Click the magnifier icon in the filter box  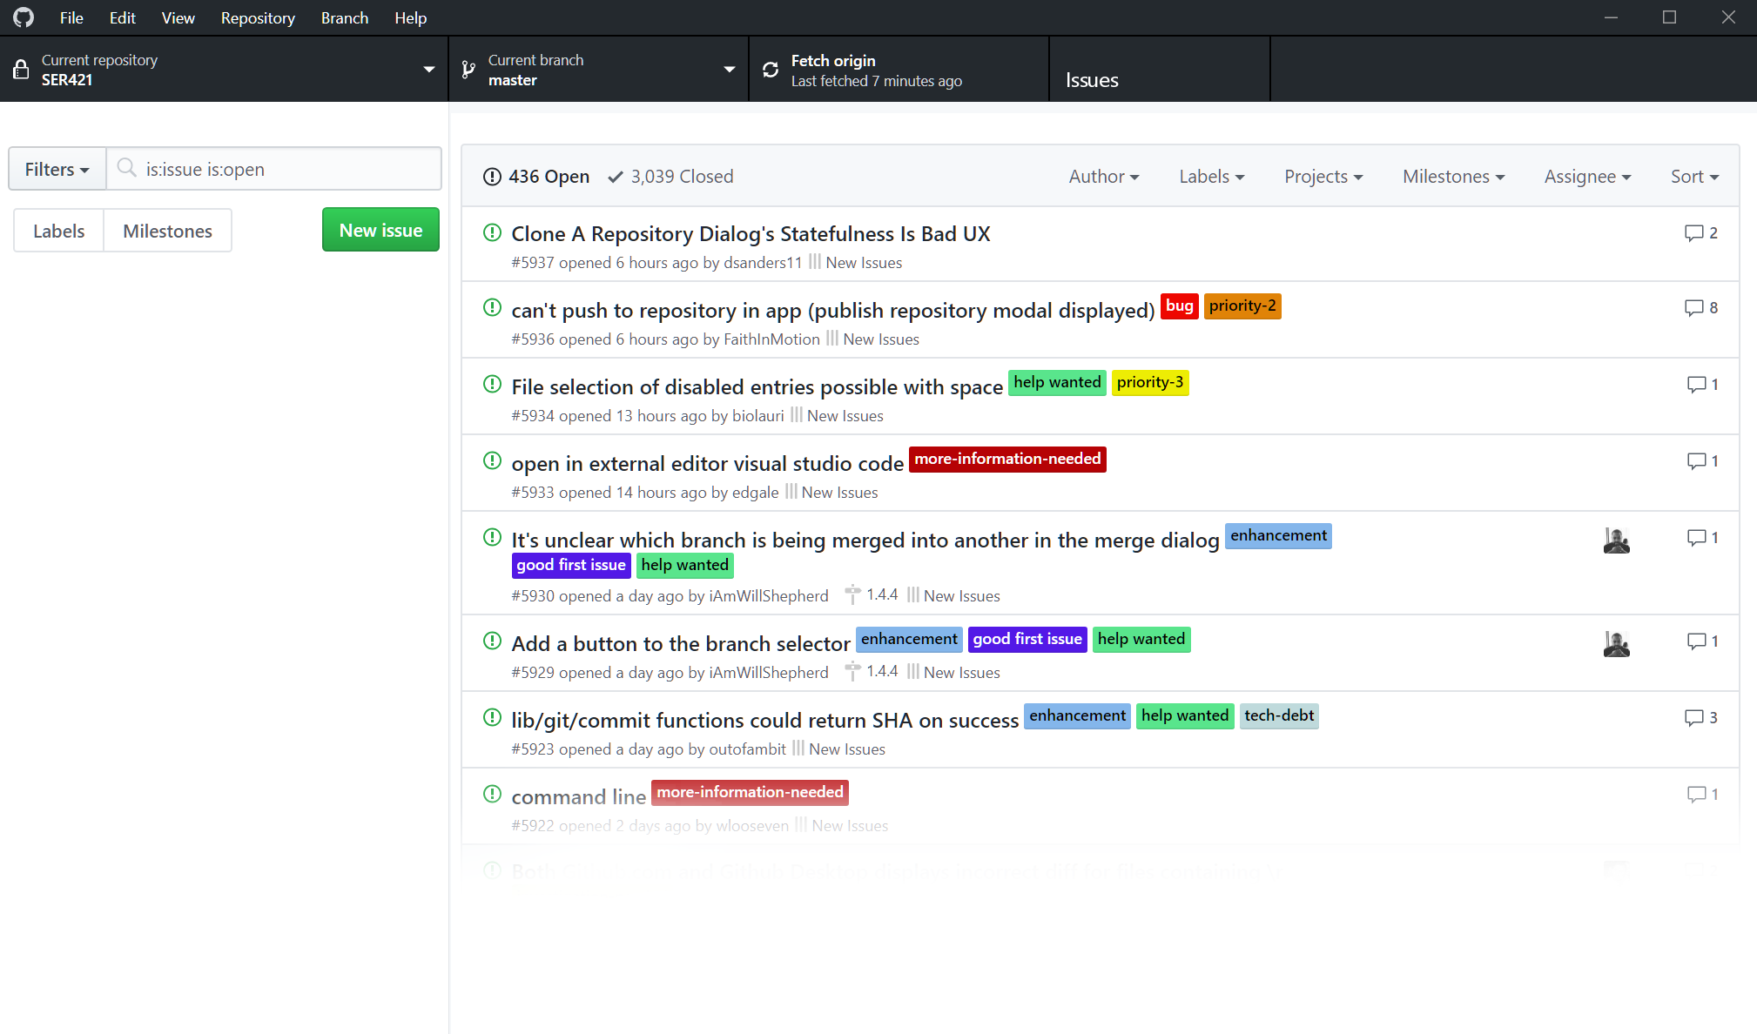[x=127, y=169]
